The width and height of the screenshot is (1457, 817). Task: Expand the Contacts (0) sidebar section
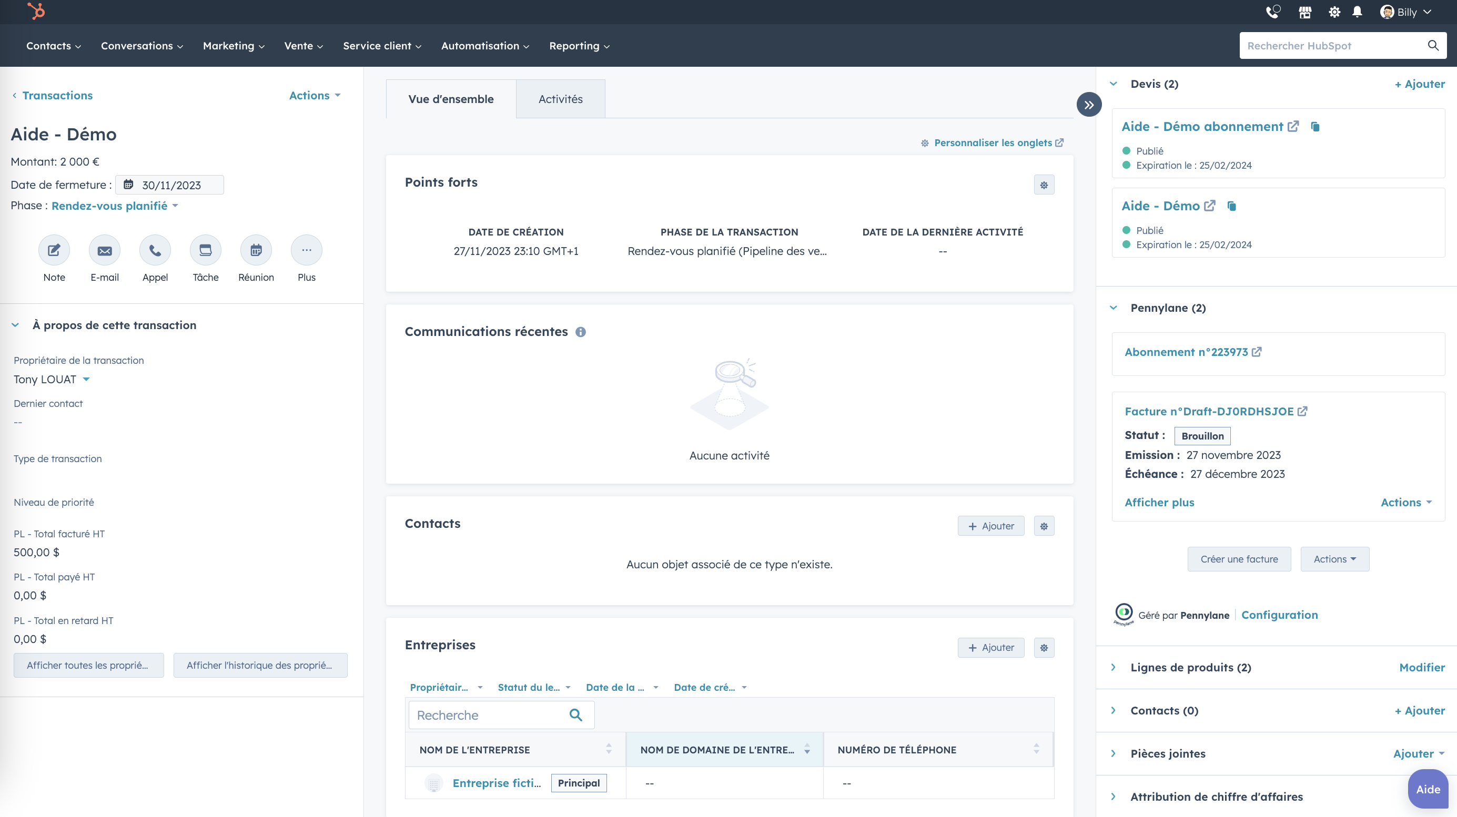pos(1114,710)
